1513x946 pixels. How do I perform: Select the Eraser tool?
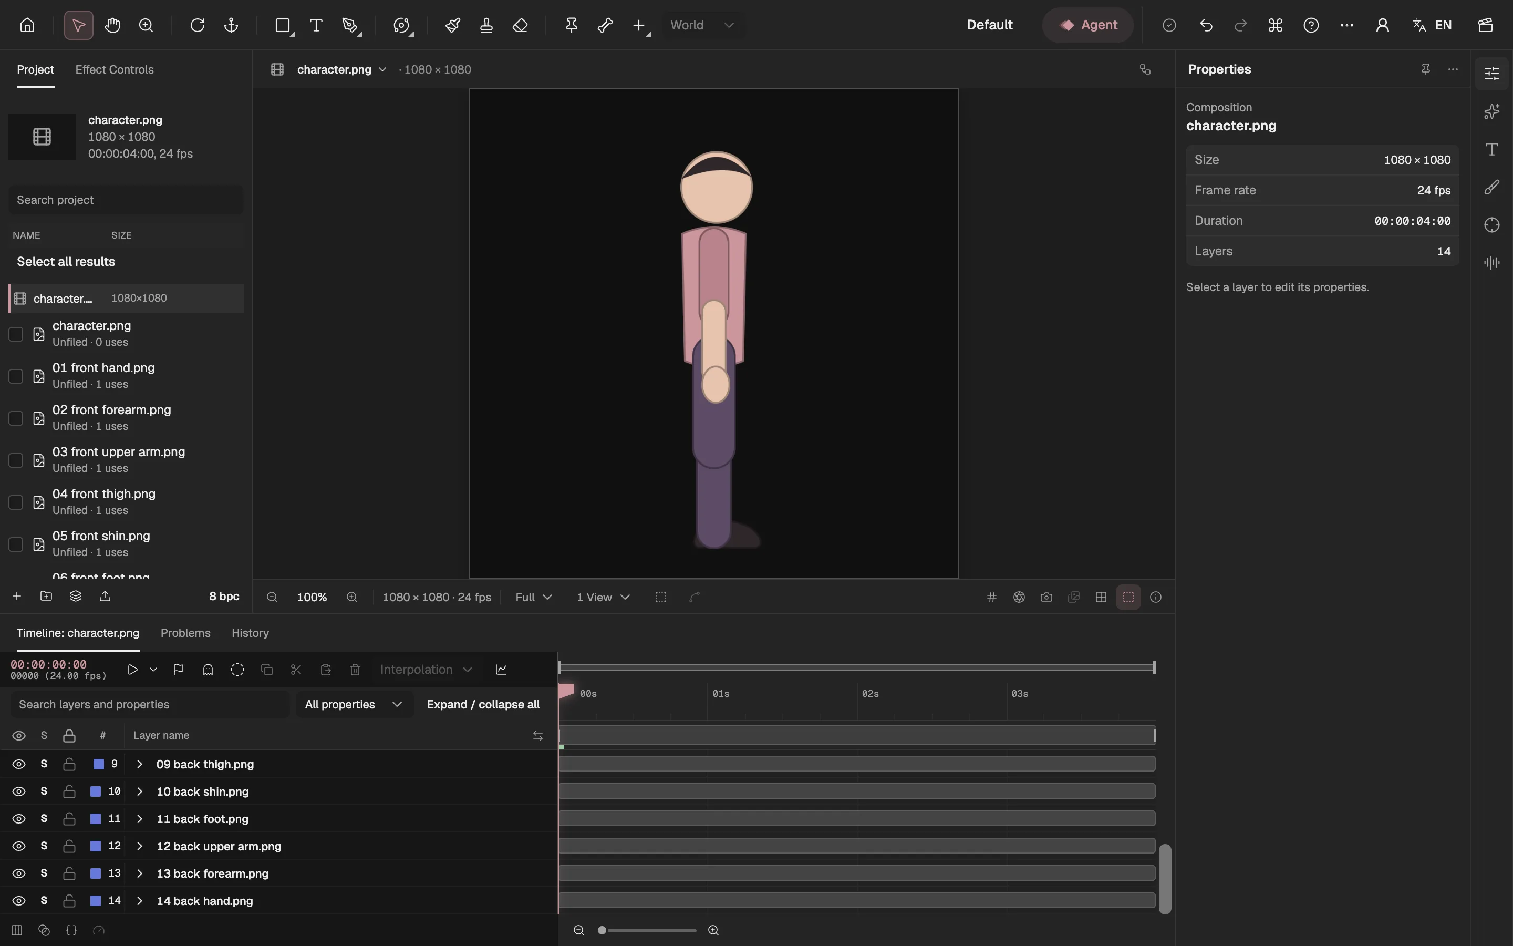[x=520, y=25]
